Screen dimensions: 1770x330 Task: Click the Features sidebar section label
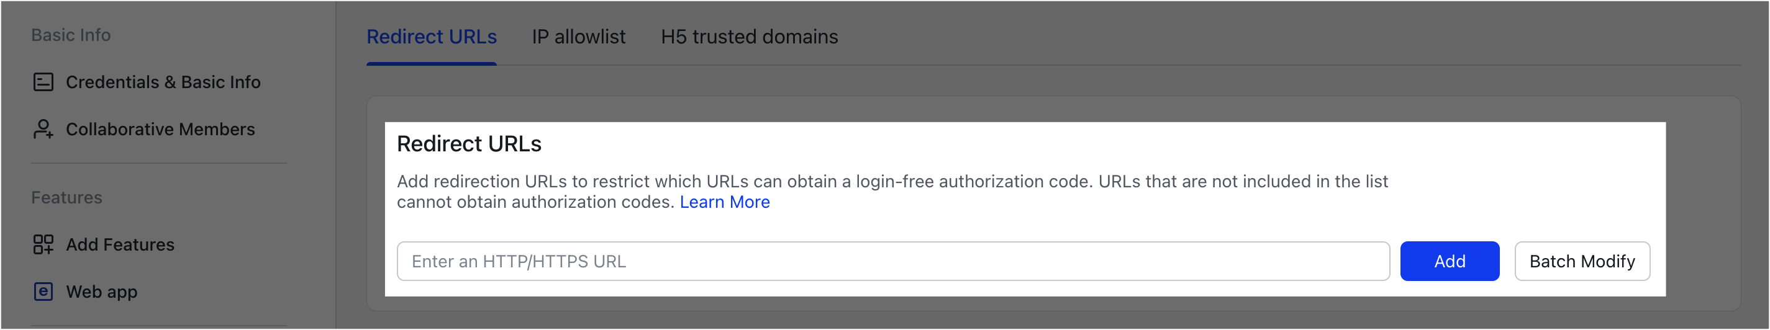pyautogui.click(x=66, y=198)
